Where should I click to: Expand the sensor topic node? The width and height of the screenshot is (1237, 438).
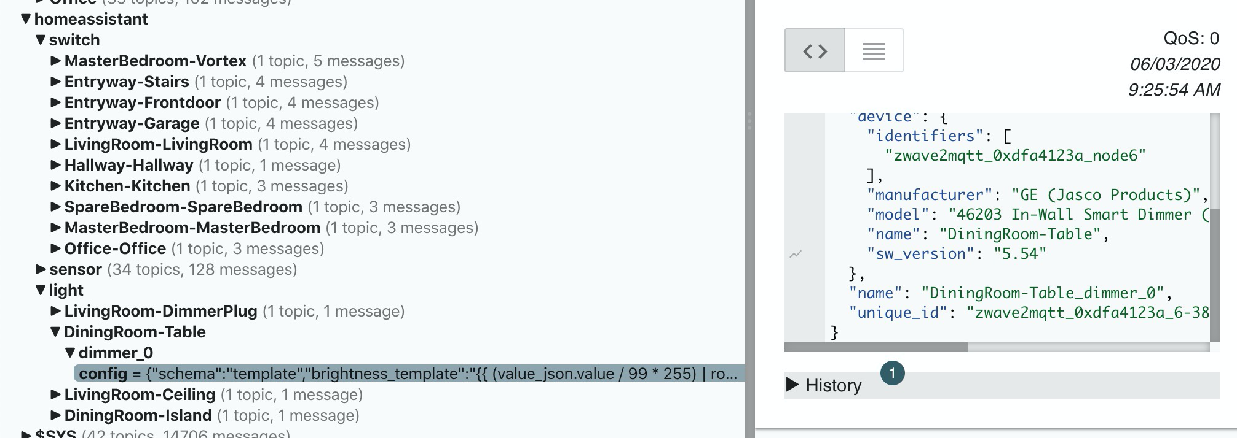[x=41, y=269]
